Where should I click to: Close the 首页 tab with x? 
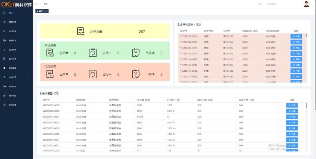tap(46, 11)
